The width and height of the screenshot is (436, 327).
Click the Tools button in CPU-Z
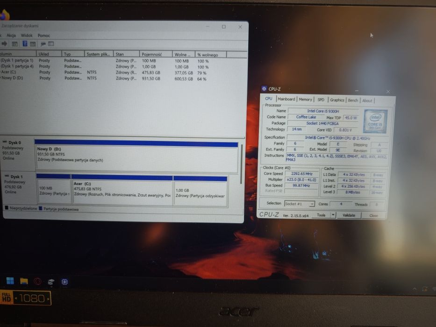[x=321, y=215]
